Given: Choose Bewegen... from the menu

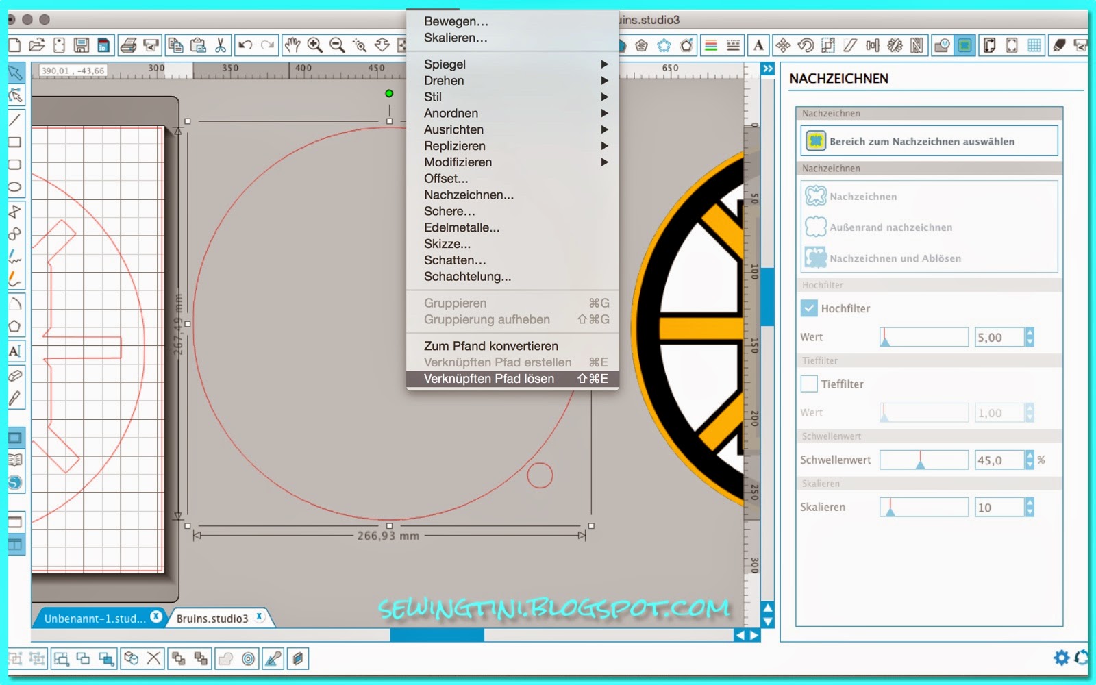Looking at the screenshot, I should tap(512, 21).
